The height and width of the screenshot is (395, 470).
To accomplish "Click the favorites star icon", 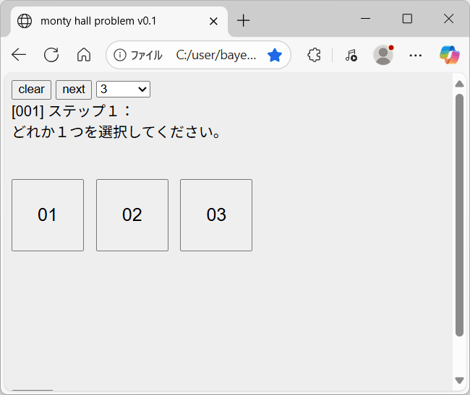I will pos(275,55).
